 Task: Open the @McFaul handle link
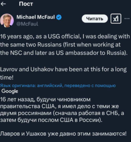point(27,24)
